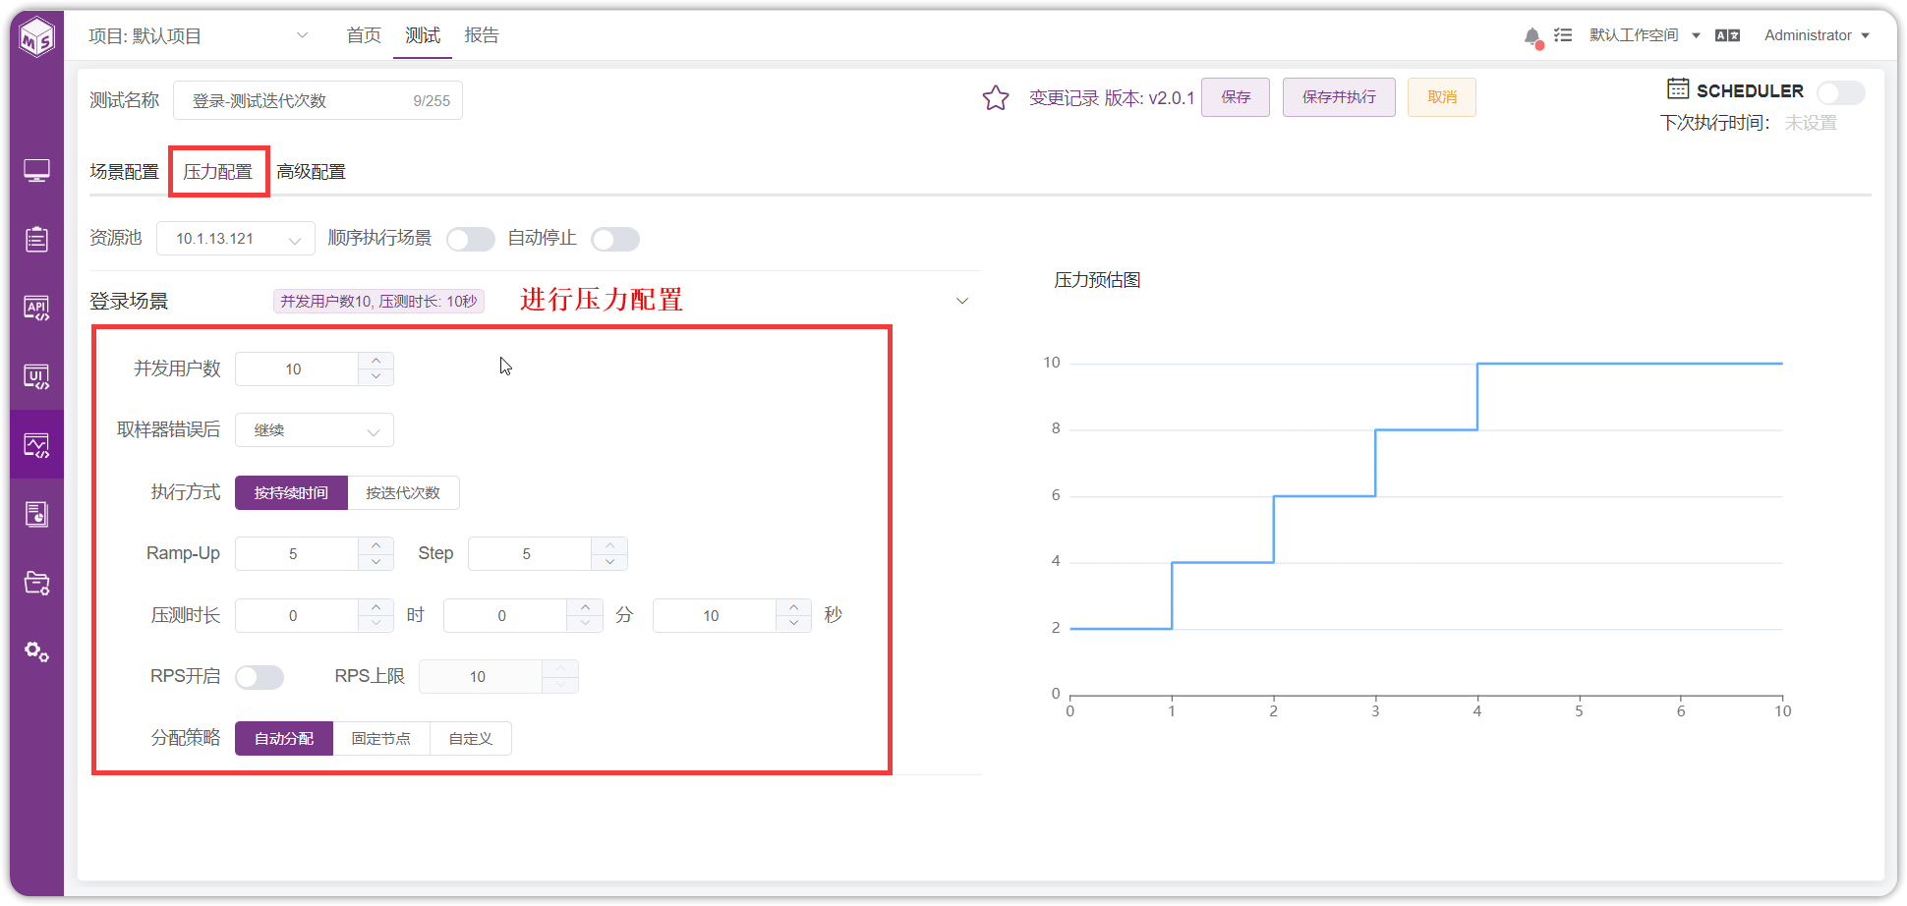Screen dimensions: 1907x906
Task: Select 固定节点 allocation strategy
Action: pyautogui.click(x=381, y=739)
